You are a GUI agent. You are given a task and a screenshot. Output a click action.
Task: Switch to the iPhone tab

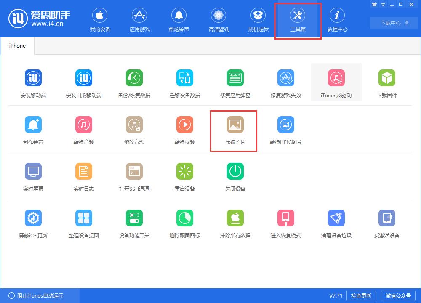17,45
